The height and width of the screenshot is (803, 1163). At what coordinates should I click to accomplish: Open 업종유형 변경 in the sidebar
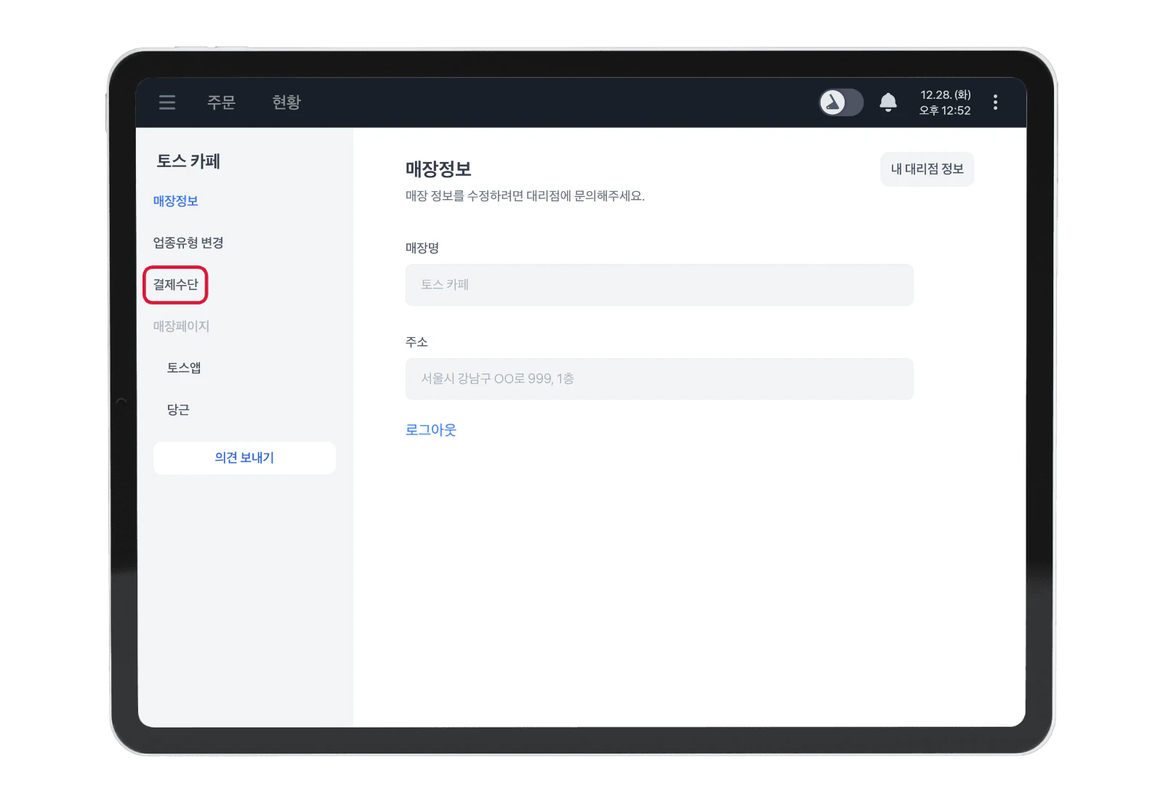[188, 243]
